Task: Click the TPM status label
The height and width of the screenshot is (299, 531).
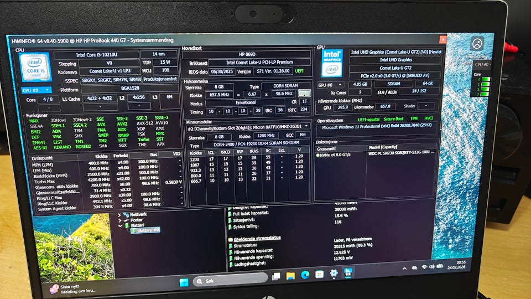Action: [x=414, y=118]
